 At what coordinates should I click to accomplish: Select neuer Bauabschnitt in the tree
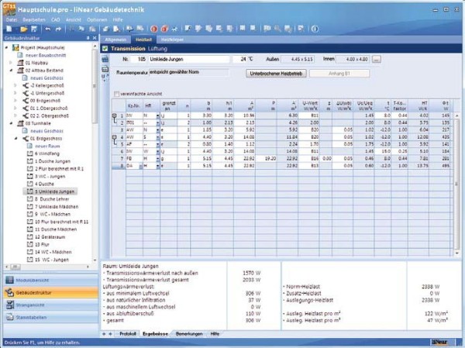(46, 55)
